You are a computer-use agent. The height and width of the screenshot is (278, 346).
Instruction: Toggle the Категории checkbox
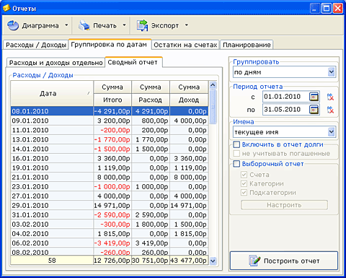point(244,183)
